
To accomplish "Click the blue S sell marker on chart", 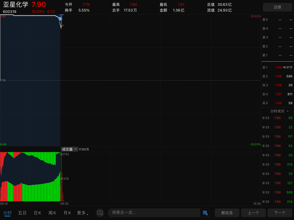I will 60,19.
